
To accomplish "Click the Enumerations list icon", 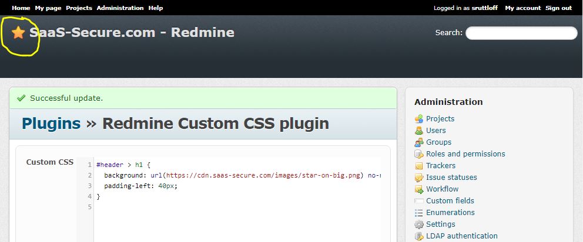I will tap(419, 213).
